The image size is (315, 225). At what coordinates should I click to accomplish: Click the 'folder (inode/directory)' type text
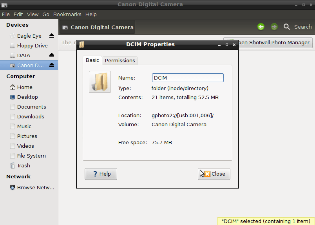click(x=180, y=88)
